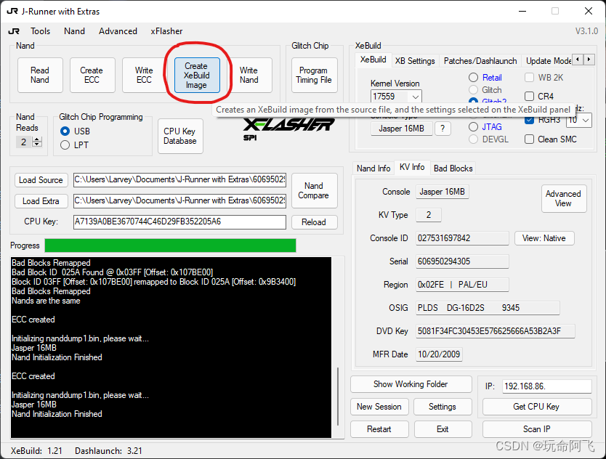606x459 pixels.
Task: Click the IP address input field
Action: point(547,386)
